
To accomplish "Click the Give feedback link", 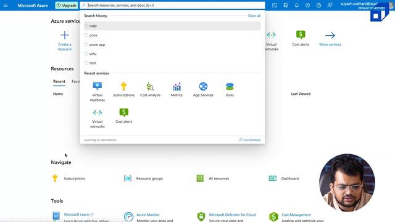I will click(x=250, y=140).
